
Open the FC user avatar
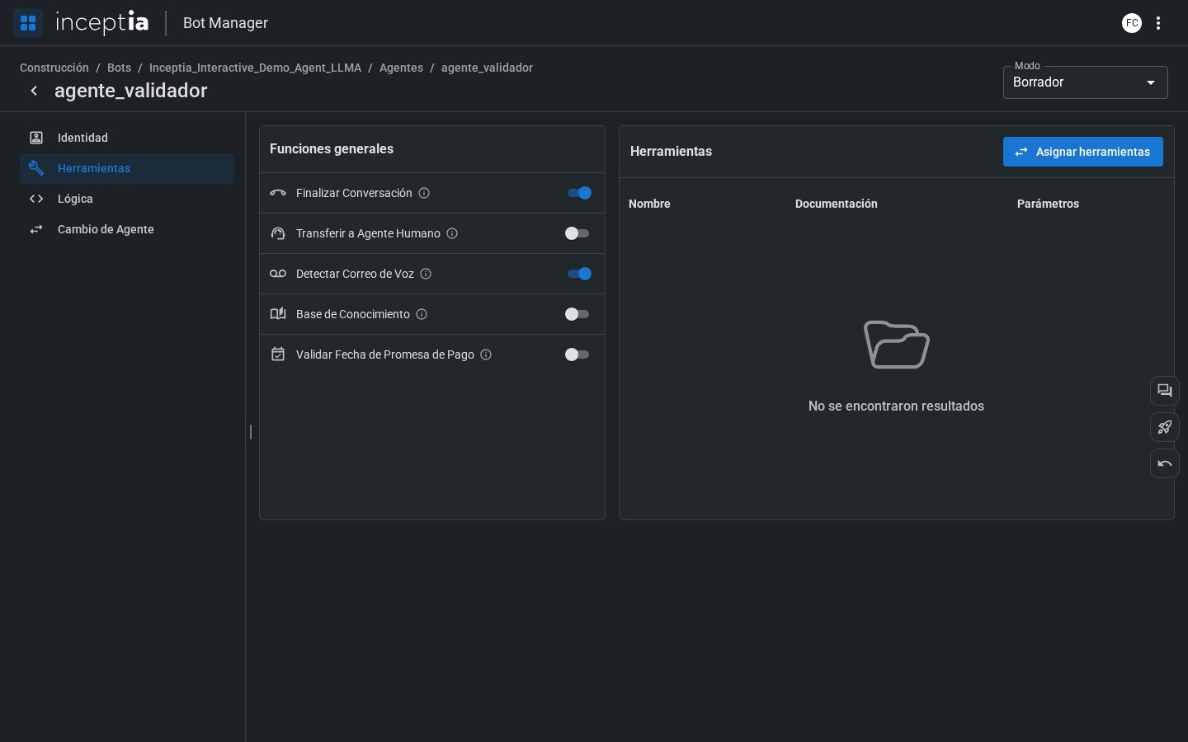pos(1132,23)
